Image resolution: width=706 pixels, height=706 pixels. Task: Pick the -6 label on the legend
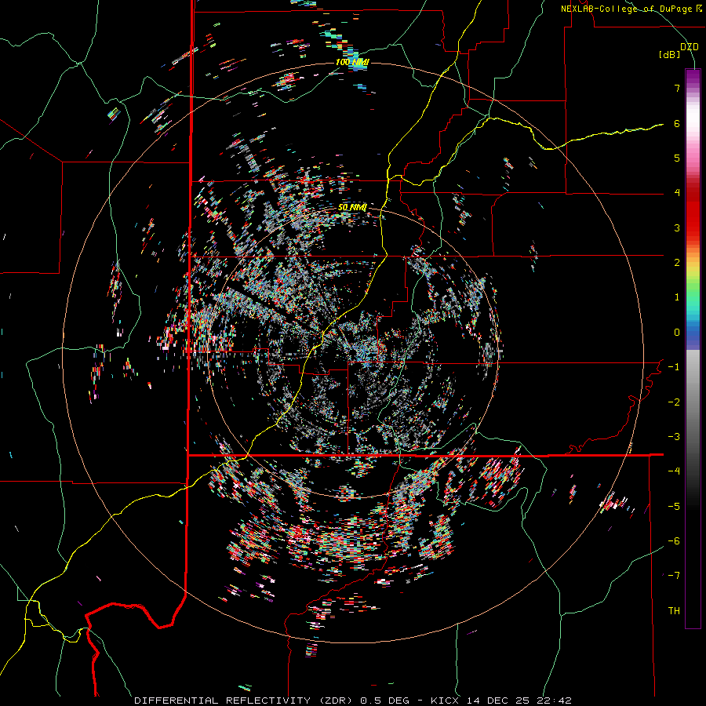pos(674,541)
